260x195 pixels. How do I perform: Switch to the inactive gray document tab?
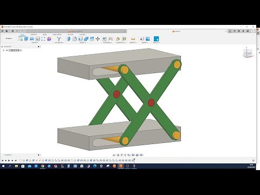tap(76, 31)
